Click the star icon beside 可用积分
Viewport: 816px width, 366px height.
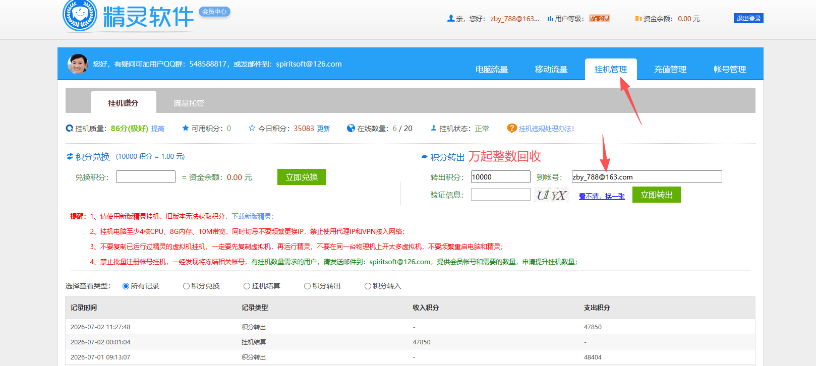[x=186, y=128]
